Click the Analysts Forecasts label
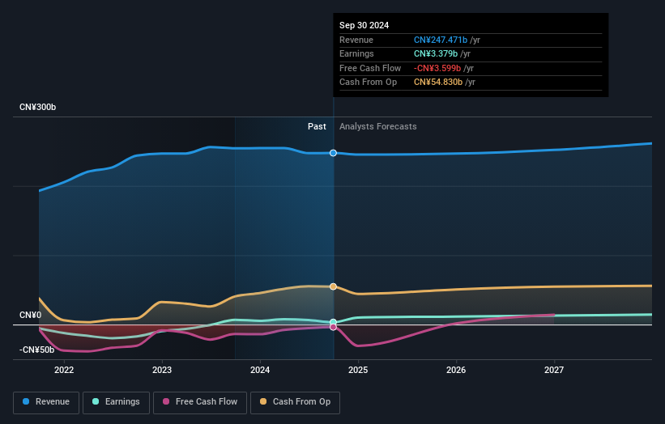This screenshot has width=665, height=424. pos(378,127)
